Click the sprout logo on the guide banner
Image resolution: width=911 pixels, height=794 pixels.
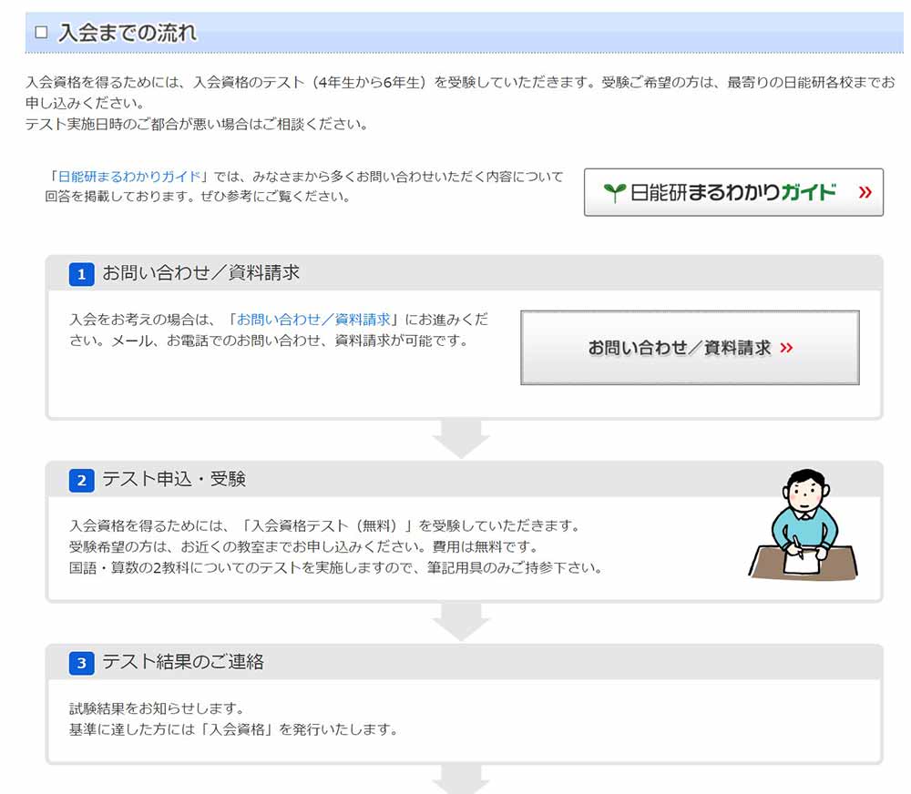tap(615, 193)
